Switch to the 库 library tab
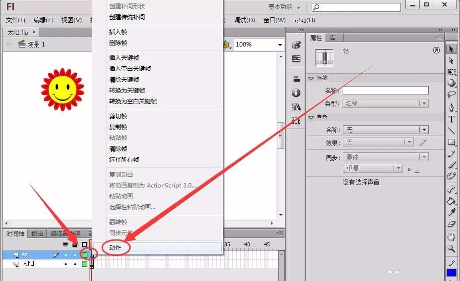Viewport: 460px width, 281px height. pos(332,38)
